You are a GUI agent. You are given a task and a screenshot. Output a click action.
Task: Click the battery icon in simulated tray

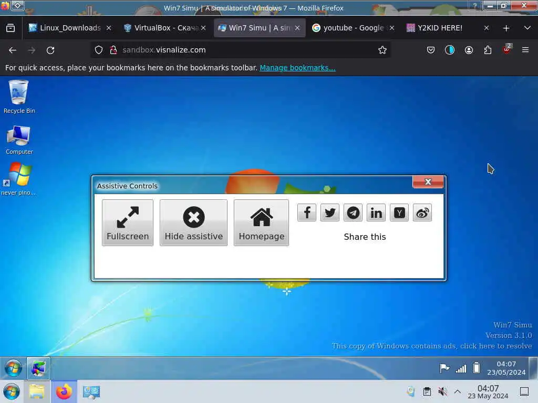tap(476, 368)
